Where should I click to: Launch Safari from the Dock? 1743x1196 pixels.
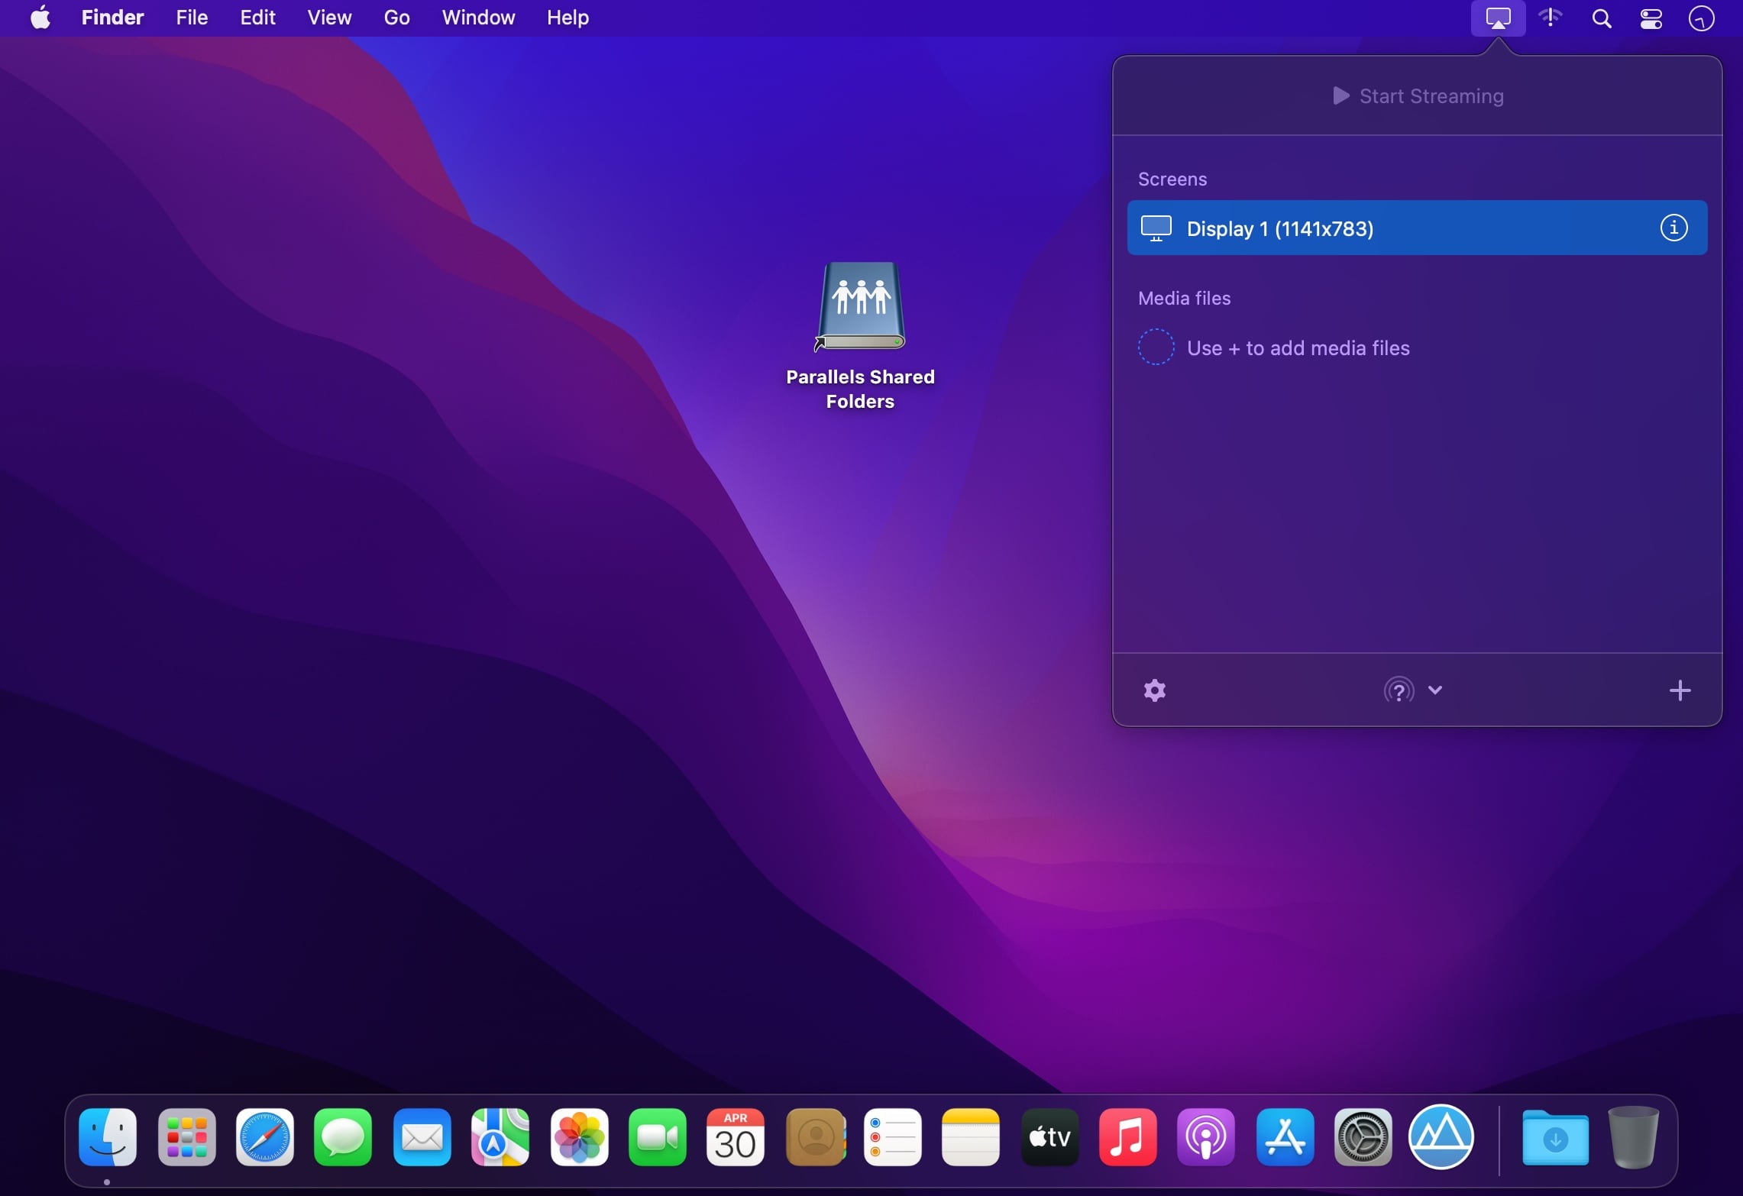point(264,1138)
